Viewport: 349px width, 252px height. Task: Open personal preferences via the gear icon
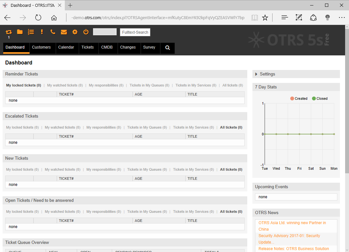(75, 32)
